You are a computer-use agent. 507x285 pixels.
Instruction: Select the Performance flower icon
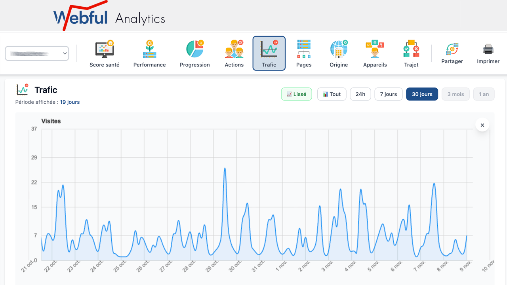click(x=150, y=49)
